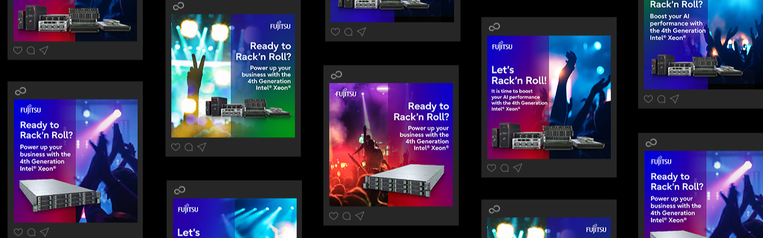Click infinity logo above "Let's Rack'n Roll!" post
763x238 pixels.
pos(494,27)
